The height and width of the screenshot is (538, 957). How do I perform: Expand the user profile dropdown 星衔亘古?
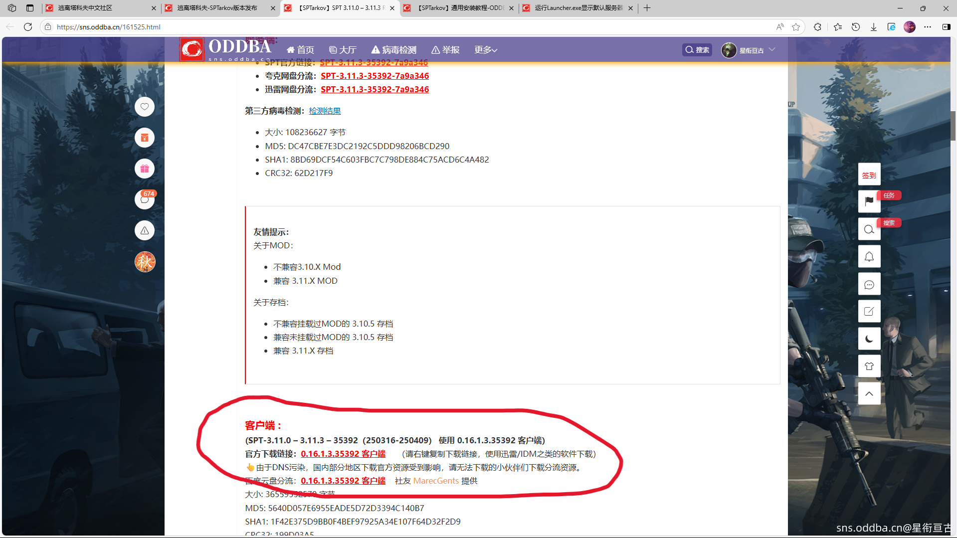[749, 50]
